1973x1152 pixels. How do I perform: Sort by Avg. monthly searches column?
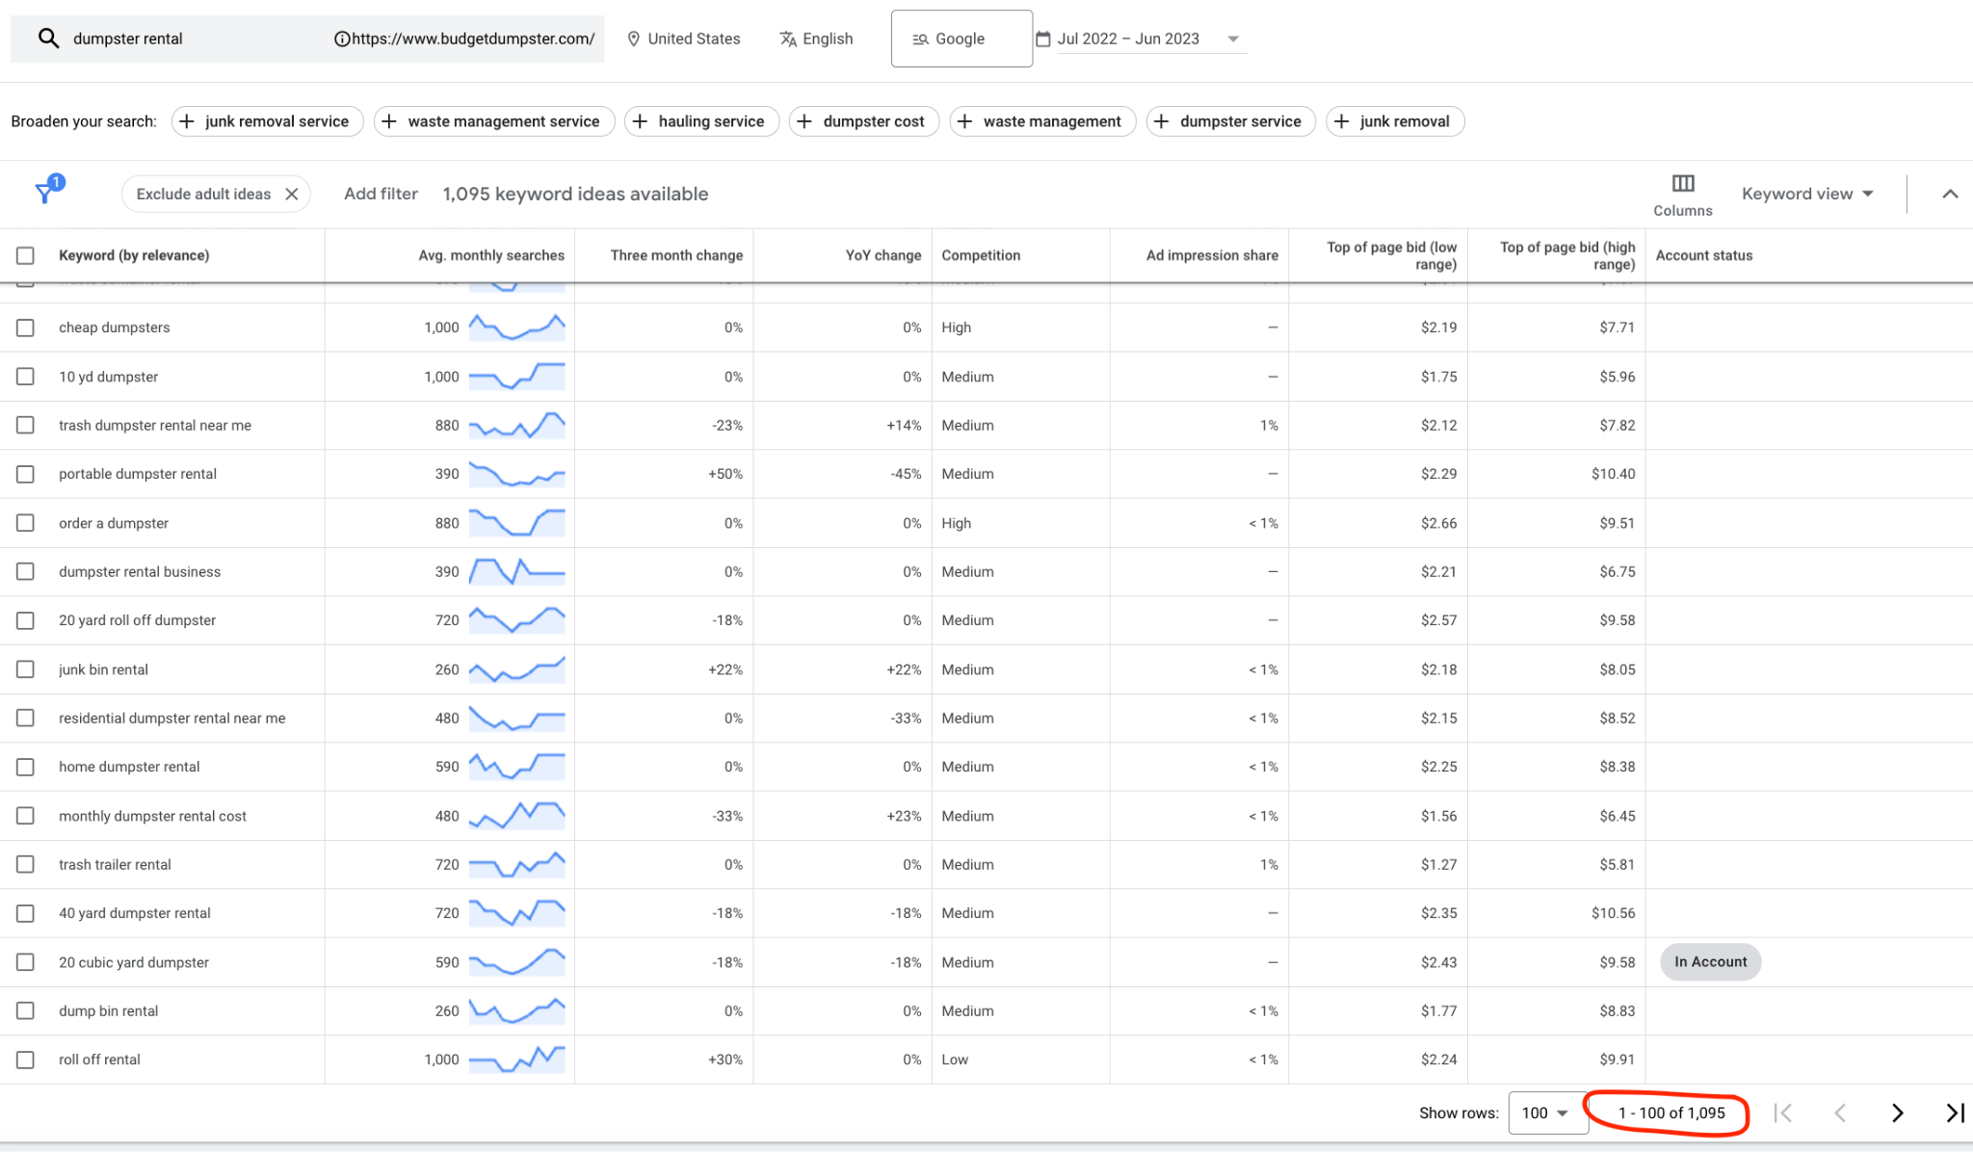(x=491, y=255)
